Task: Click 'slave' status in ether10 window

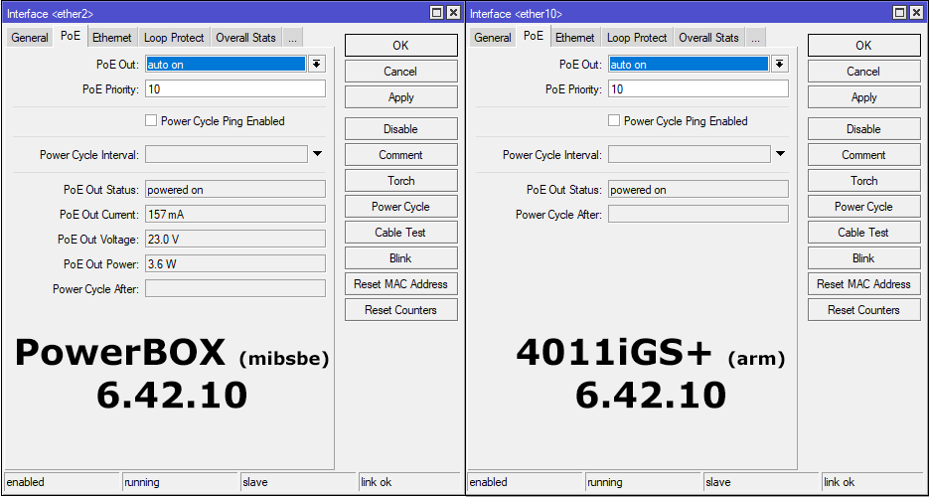Action: click(x=761, y=482)
